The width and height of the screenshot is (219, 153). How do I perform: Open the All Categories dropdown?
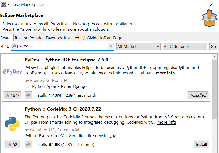(x=185, y=46)
